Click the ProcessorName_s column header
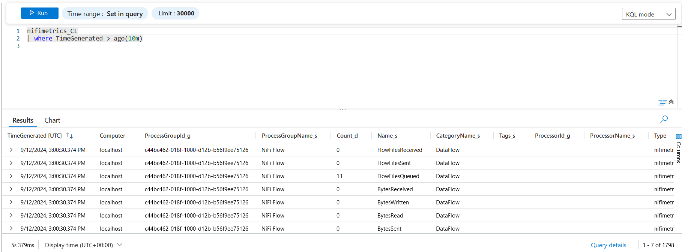Image resolution: width=682 pixels, height=252 pixels. pos(612,136)
